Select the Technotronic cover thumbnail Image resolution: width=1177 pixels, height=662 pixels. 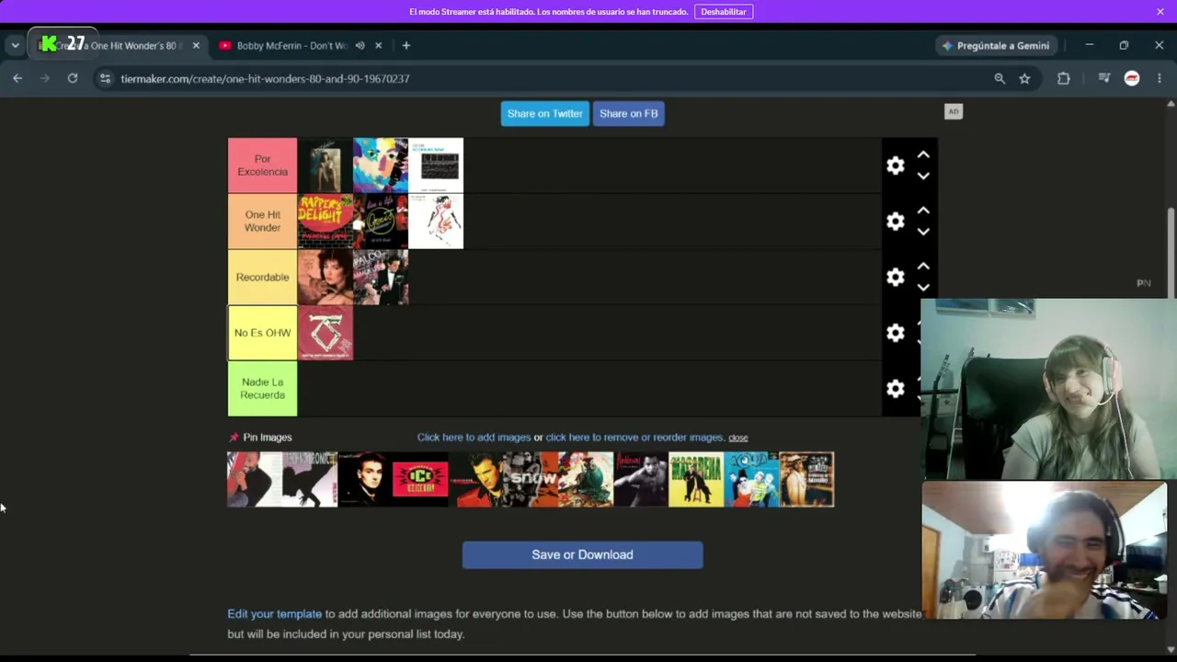310,479
